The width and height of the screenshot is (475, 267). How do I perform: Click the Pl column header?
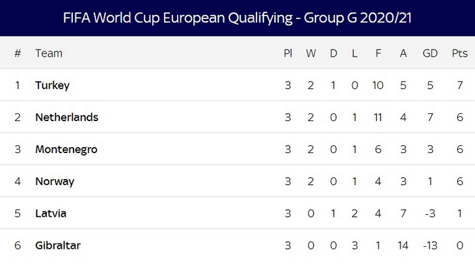[288, 53]
